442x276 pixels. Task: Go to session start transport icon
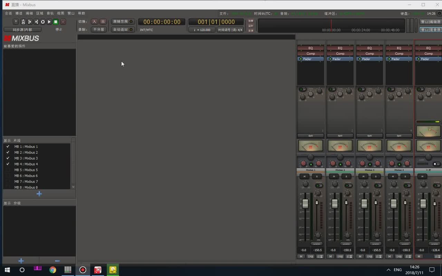point(30,22)
